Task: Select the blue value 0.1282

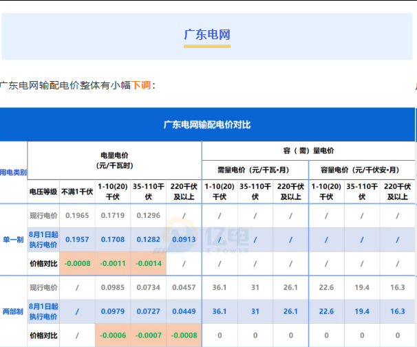Action: [149, 240]
